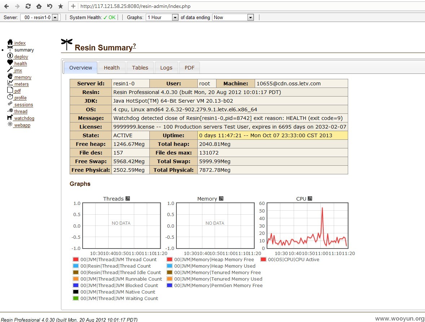This screenshot has height=322, width=425.
Task: Expand the Threads graph with its arrow icon
Action: tap(128, 198)
